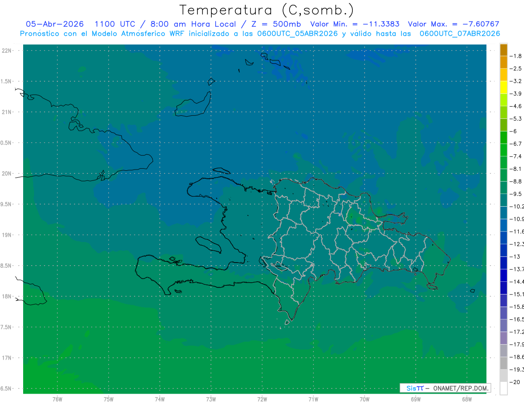Click the 05-Abr-2026 date text
The width and height of the screenshot is (524, 405).
click(x=55, y=24)
